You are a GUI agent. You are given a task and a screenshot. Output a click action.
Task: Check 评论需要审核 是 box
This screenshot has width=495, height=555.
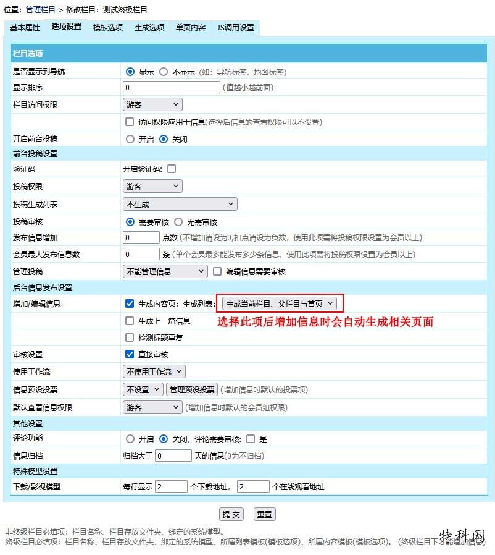251,439
